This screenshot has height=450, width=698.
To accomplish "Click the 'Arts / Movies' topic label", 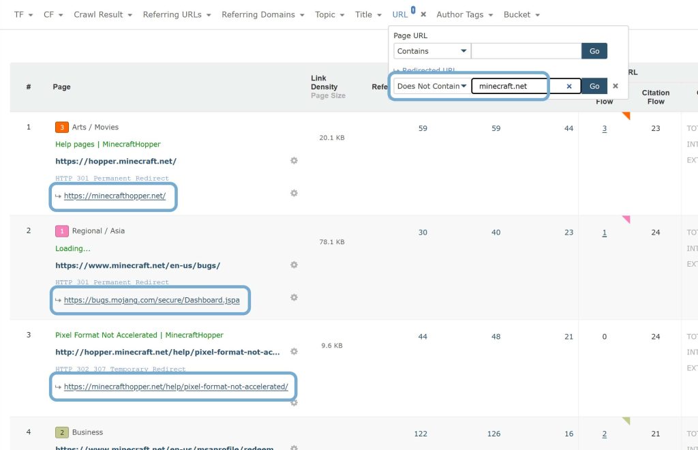I will pos(95,127).
